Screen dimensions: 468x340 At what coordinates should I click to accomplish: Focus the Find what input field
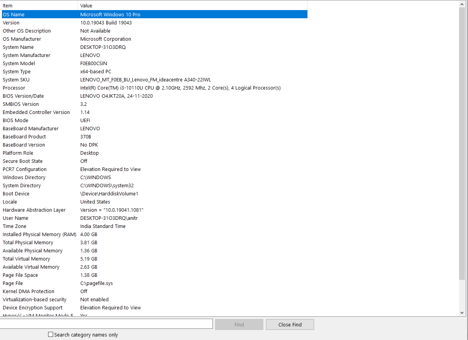pyautogui.click(x=106, y=324)
